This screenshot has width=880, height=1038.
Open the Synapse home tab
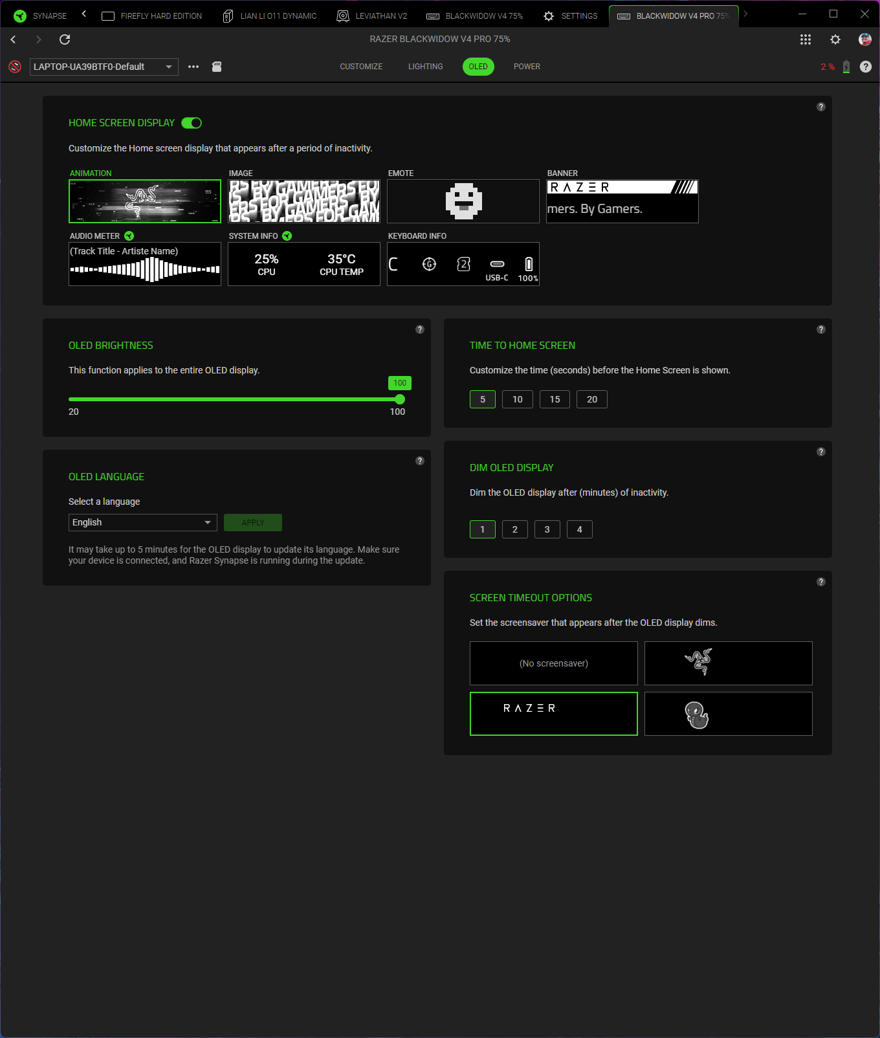pyautogui.click(x=40, y=16)
